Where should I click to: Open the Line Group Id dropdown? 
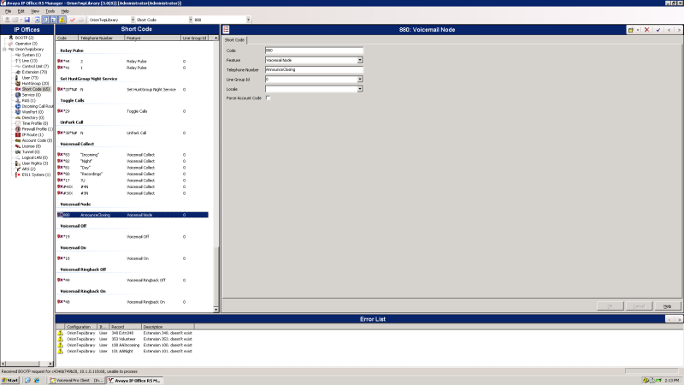click(360, 80)
